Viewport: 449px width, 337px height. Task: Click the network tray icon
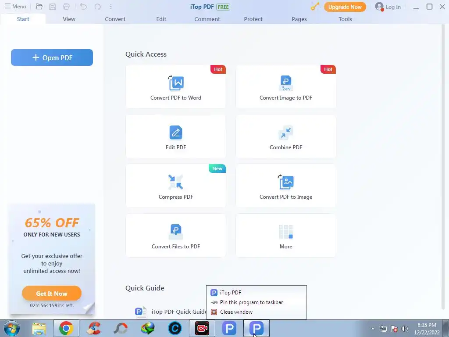click(383, 329)
